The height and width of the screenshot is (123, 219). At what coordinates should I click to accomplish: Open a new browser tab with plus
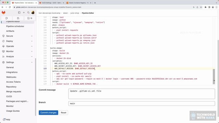tap(95, 3)
